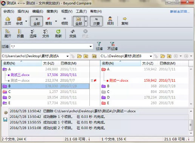Image resolution: width=195 pixels, height=143 pixels.
Task: Open the dropdown after the forward arrow
Action: pyautogui.click(x=191, y=56)
